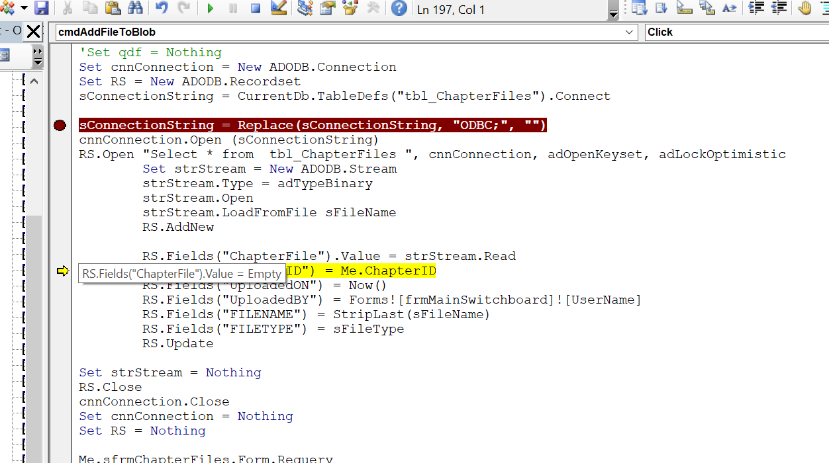Close the Project Explorer pane with X

tap(33, 31)
